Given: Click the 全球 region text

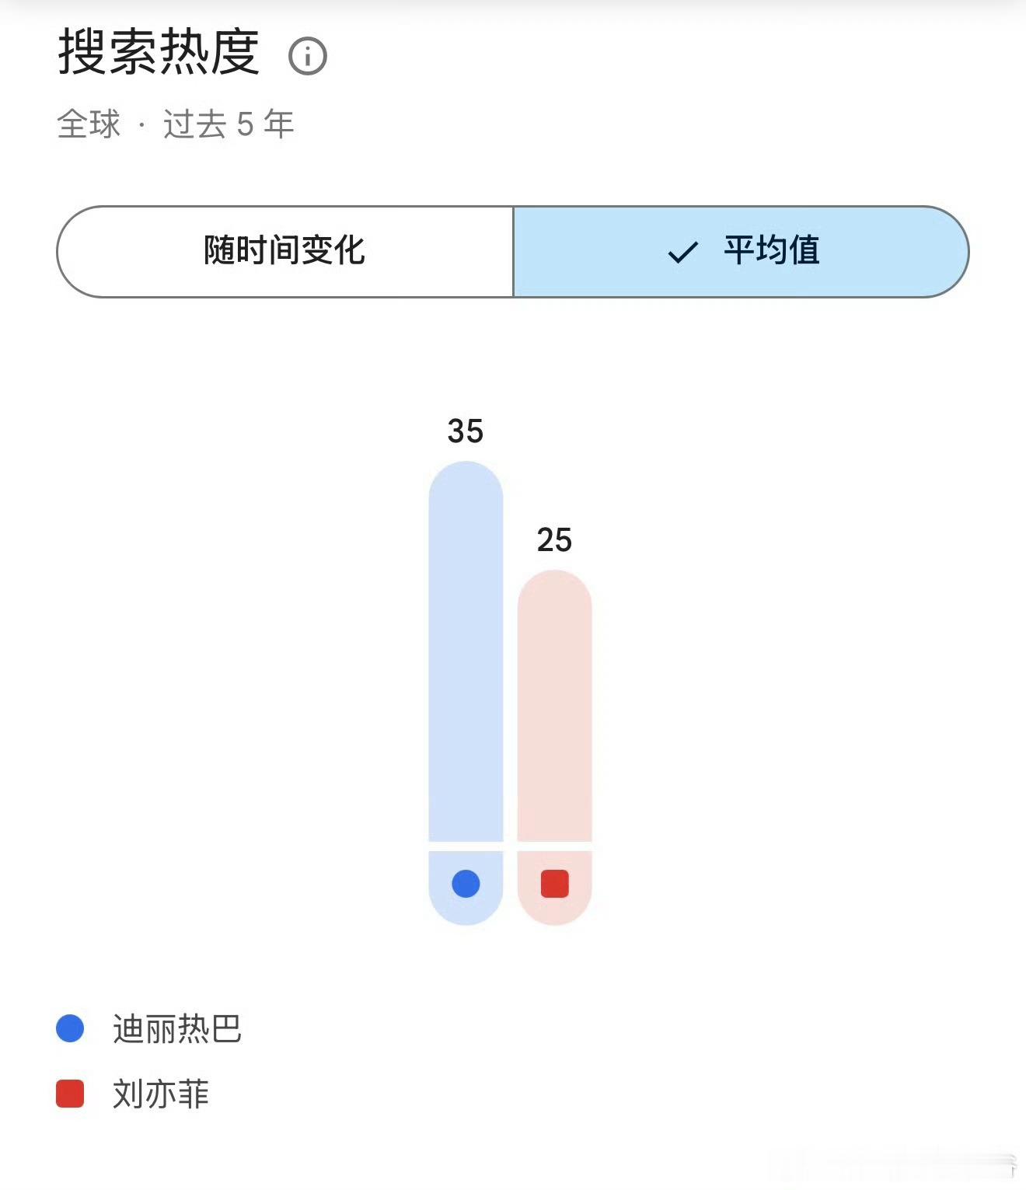Looking at the screenshot, I should pos(89,124).
